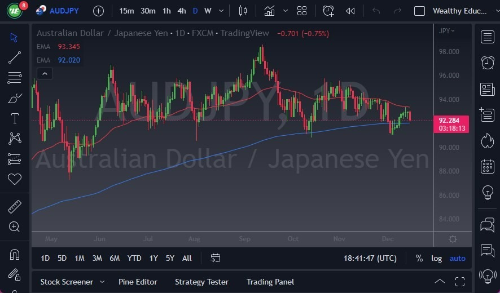The image size is (500, 293).
Task: Select the arrow cursor tool
Action: pos(14,38)
